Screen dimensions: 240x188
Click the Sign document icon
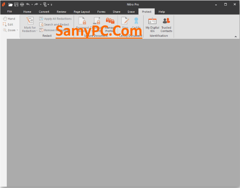[125, 21]
